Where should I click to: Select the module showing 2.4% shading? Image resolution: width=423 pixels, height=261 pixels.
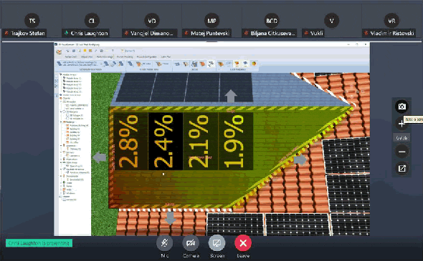[x=166, y=142]
